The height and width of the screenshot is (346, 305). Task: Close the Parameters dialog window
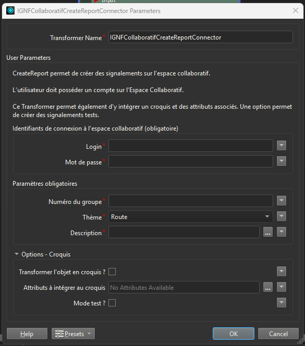(x=296, y=10)
